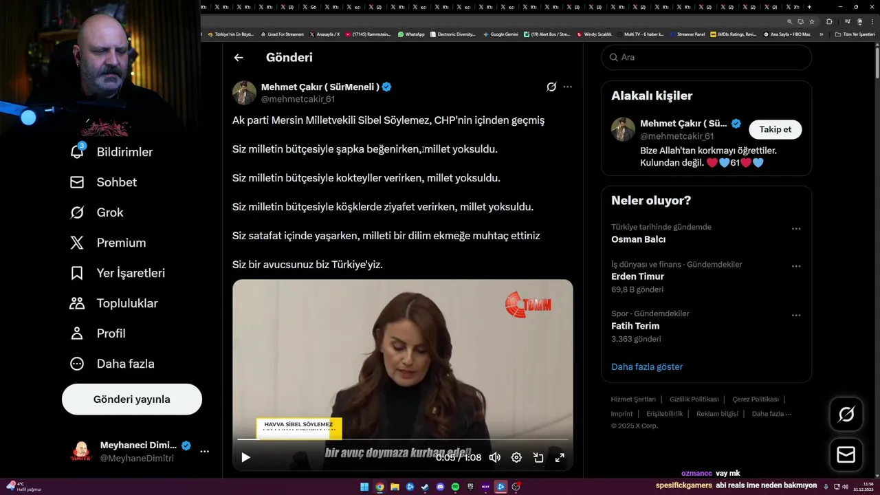Open WhatsApp bookmark in bookmarks bar
The height and width of the screenshot is (495, 880).
411,34
